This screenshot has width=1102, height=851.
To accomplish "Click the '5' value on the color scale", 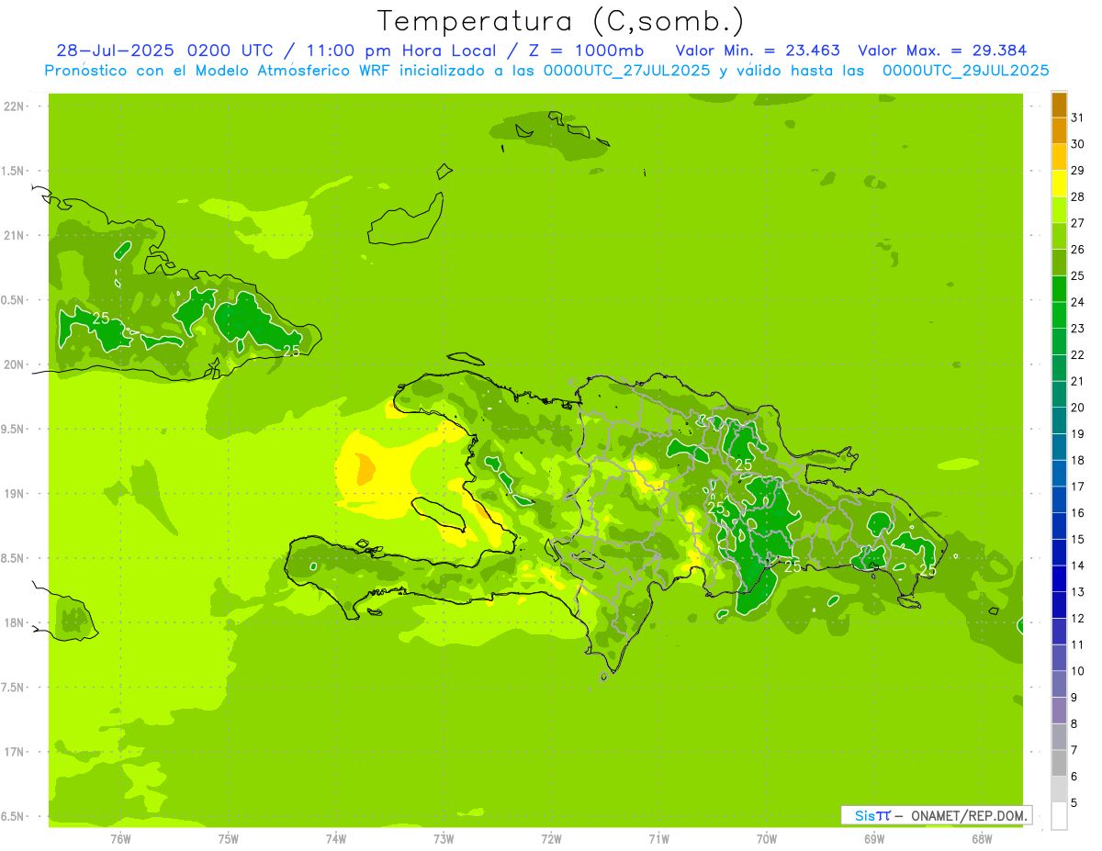I will [1074, 803].
